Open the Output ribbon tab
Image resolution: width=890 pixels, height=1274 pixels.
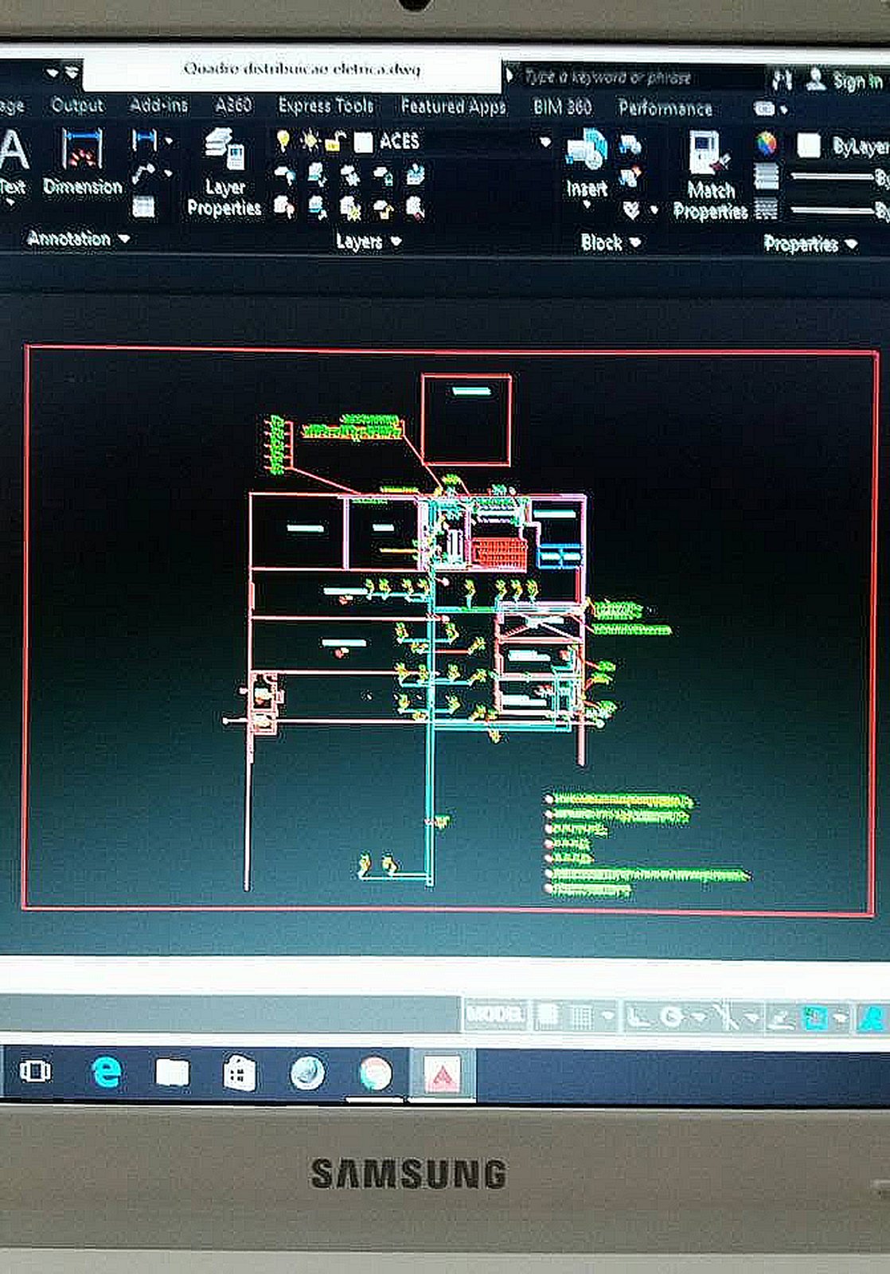[x=77, y=104]
